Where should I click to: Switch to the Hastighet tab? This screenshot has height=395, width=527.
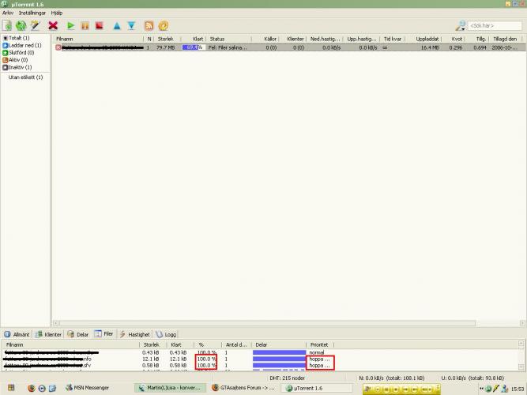tap(136, 334)
